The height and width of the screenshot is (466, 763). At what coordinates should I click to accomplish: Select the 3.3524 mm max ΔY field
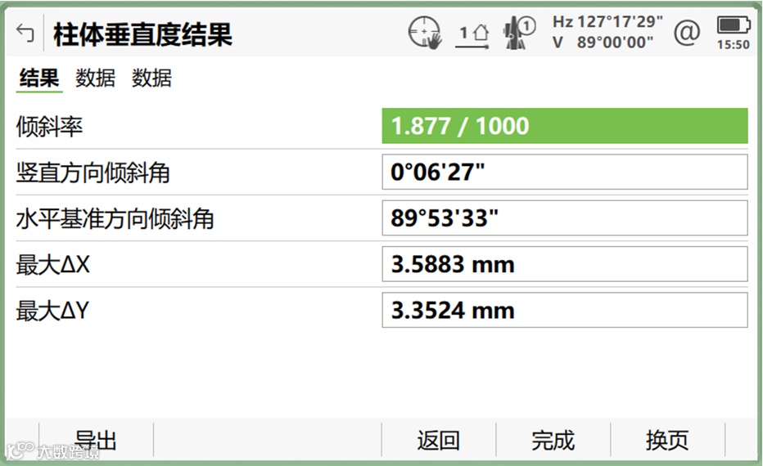[564, 310]
